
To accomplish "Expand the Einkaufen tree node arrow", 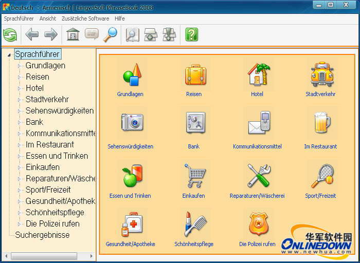I will click(x=20, y=167).
